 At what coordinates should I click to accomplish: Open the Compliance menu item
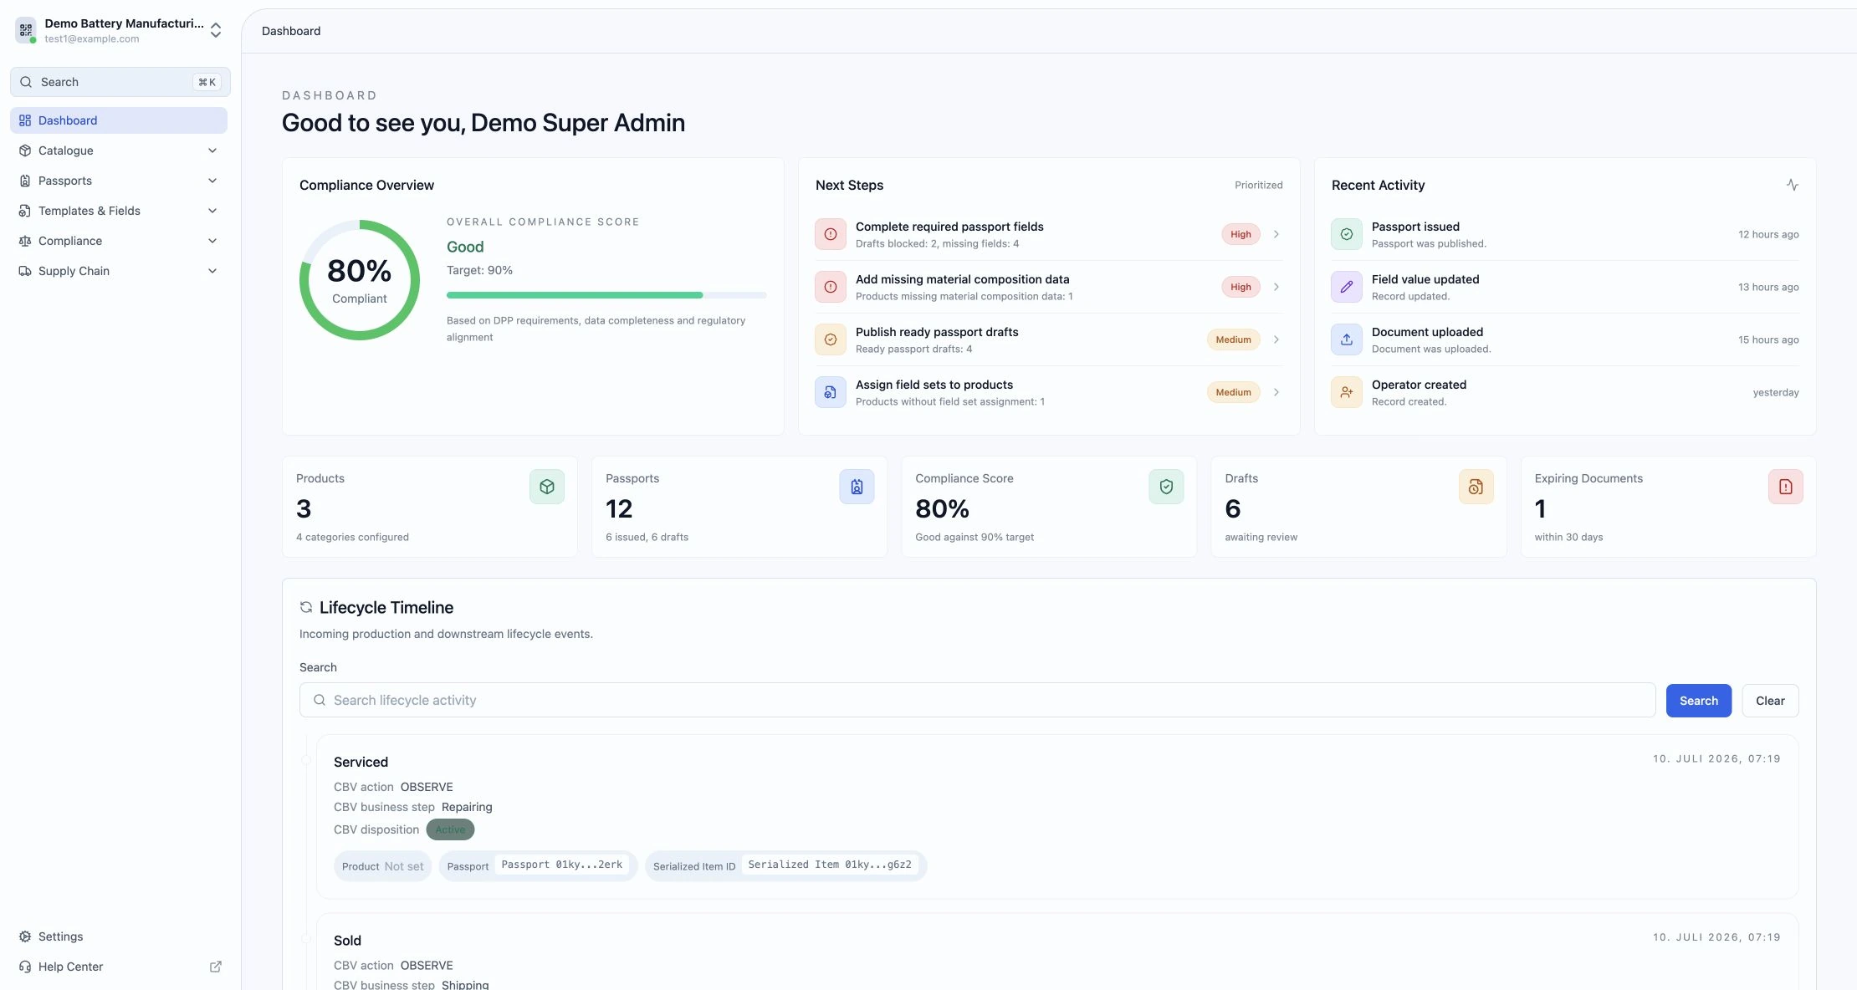click(x=119, y=241)
